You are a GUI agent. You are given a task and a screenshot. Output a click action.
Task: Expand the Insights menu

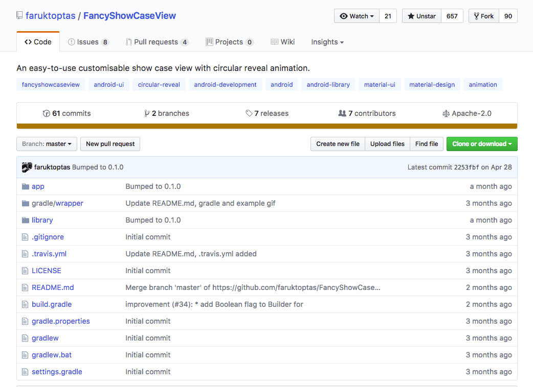point(327,42)
